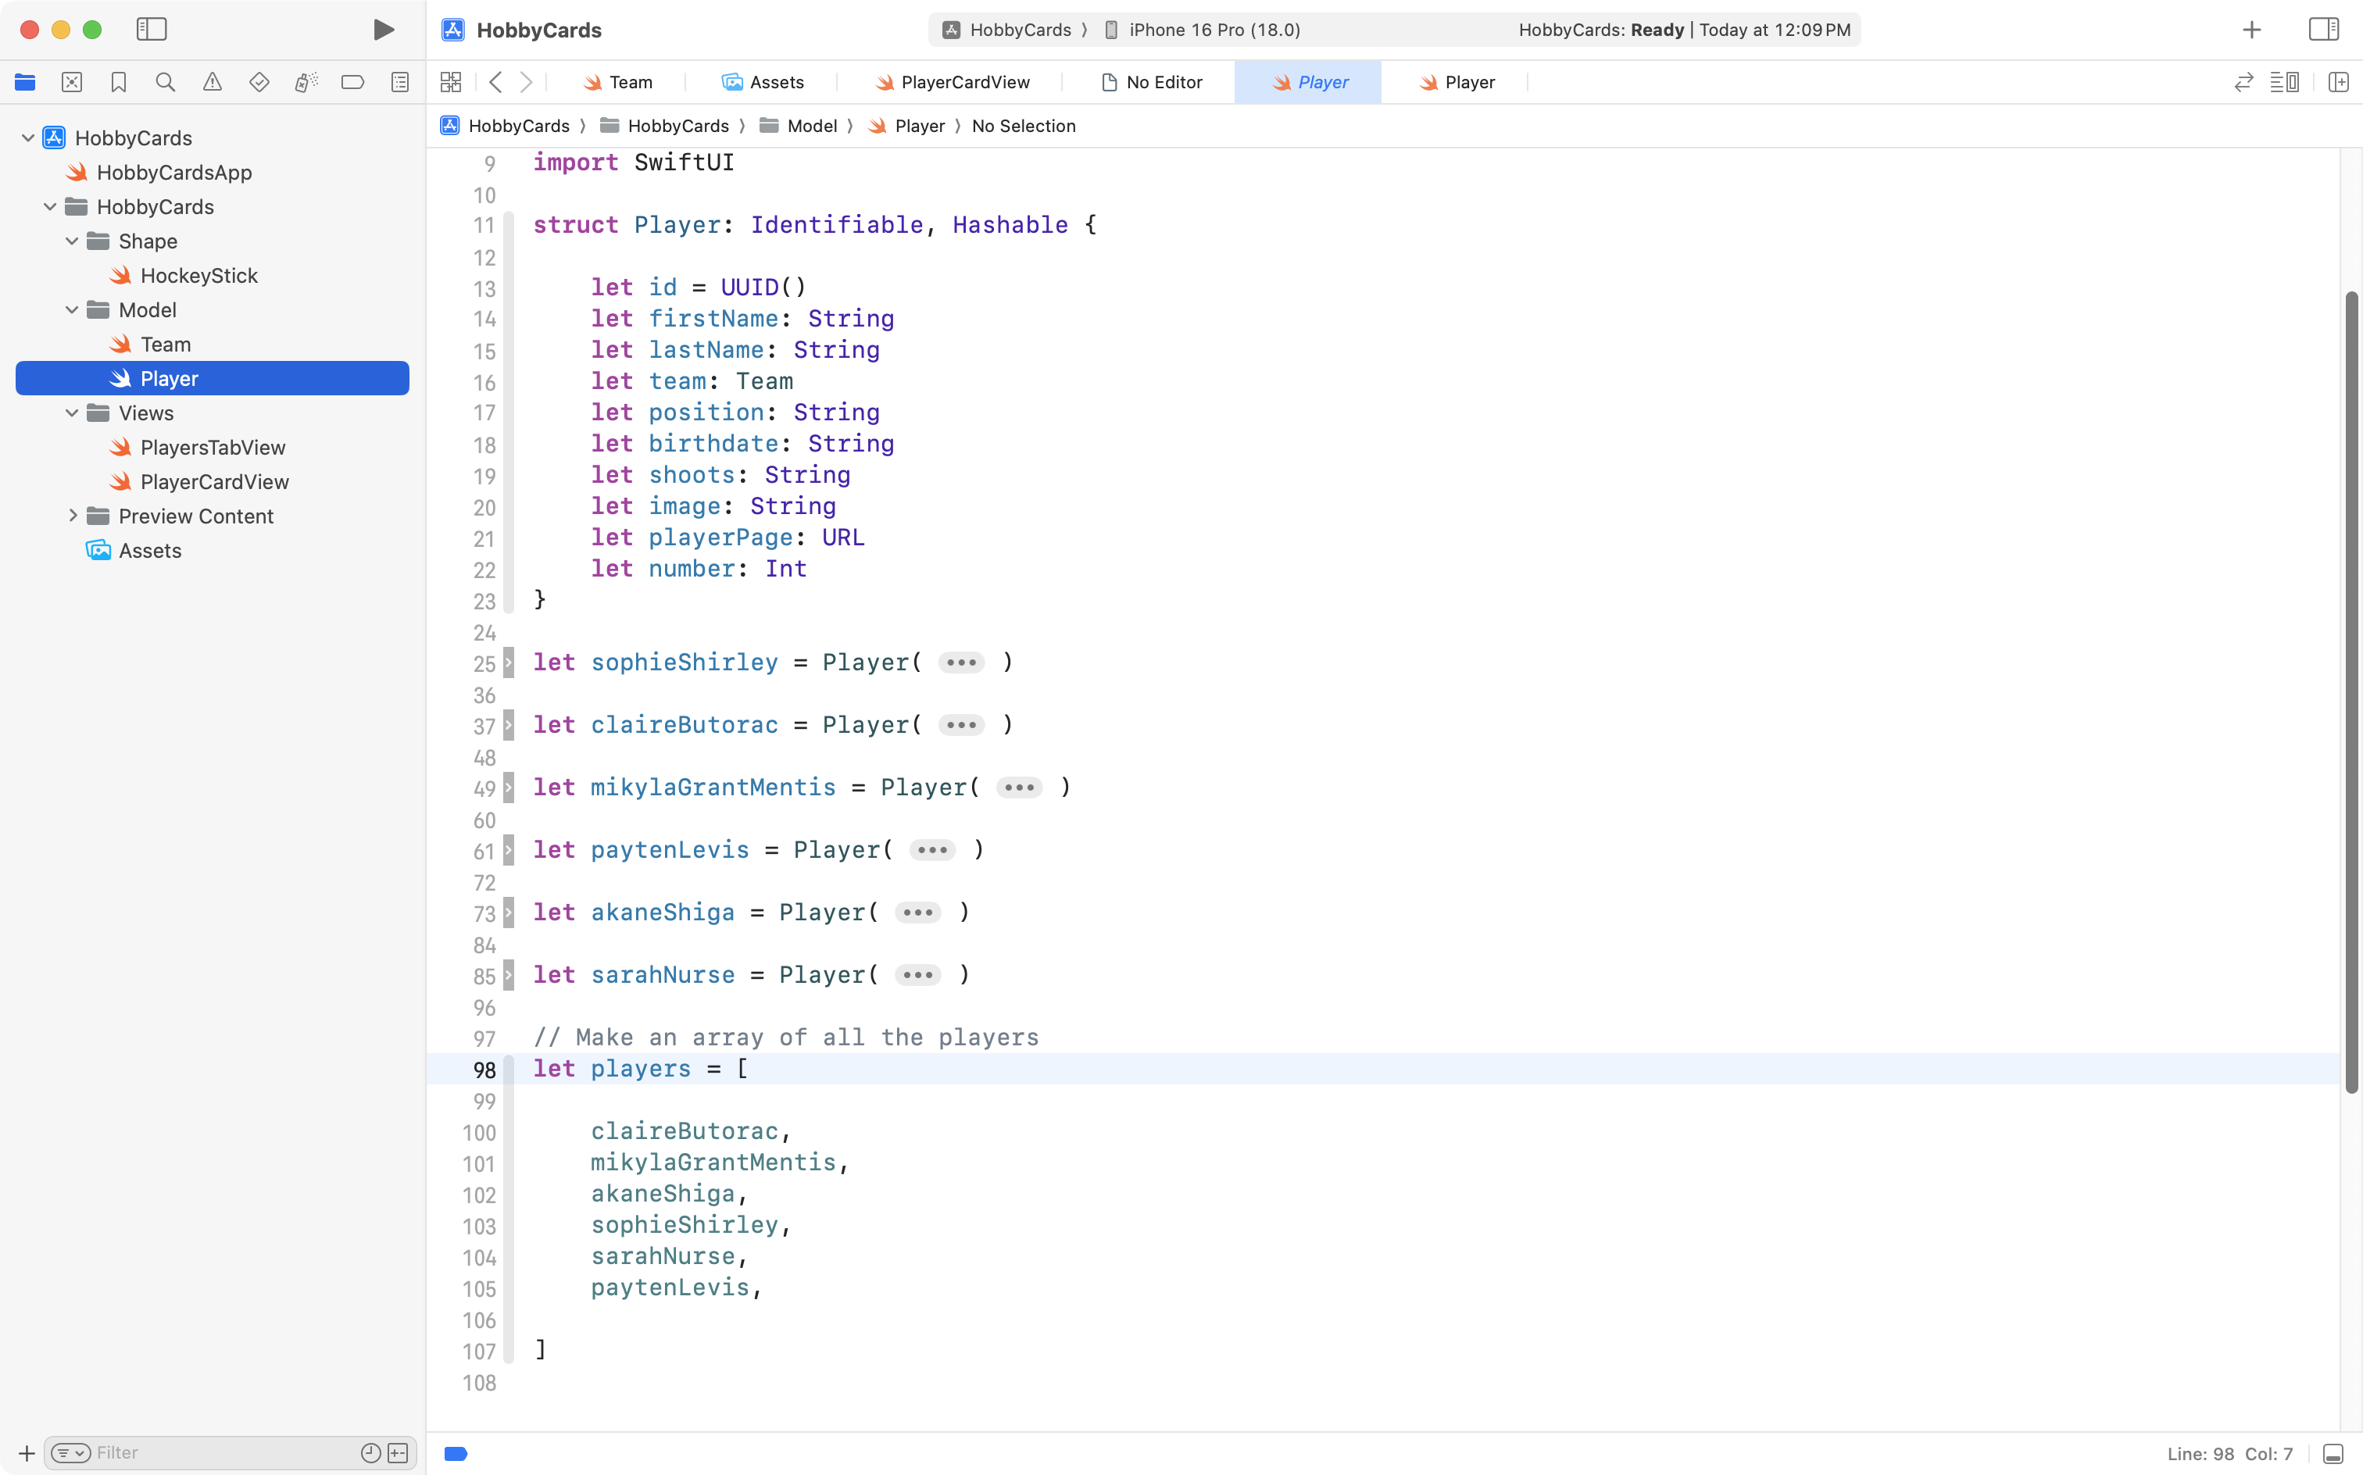Add a new editor pane
The height and width of the screenshot is (1475, 2363).
(2338, 82)
